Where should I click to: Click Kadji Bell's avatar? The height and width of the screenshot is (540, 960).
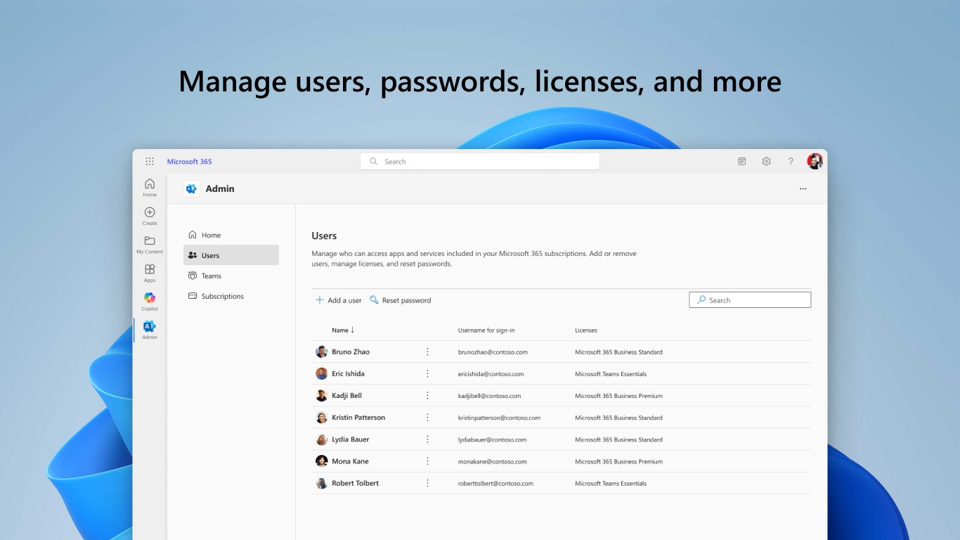pos(321,395)
